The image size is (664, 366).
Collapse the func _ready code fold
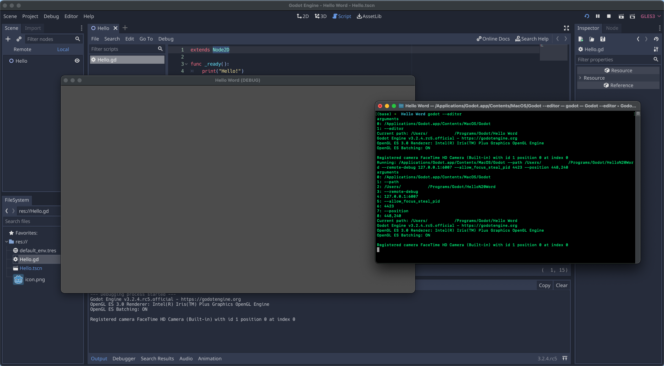pos(186,64)
